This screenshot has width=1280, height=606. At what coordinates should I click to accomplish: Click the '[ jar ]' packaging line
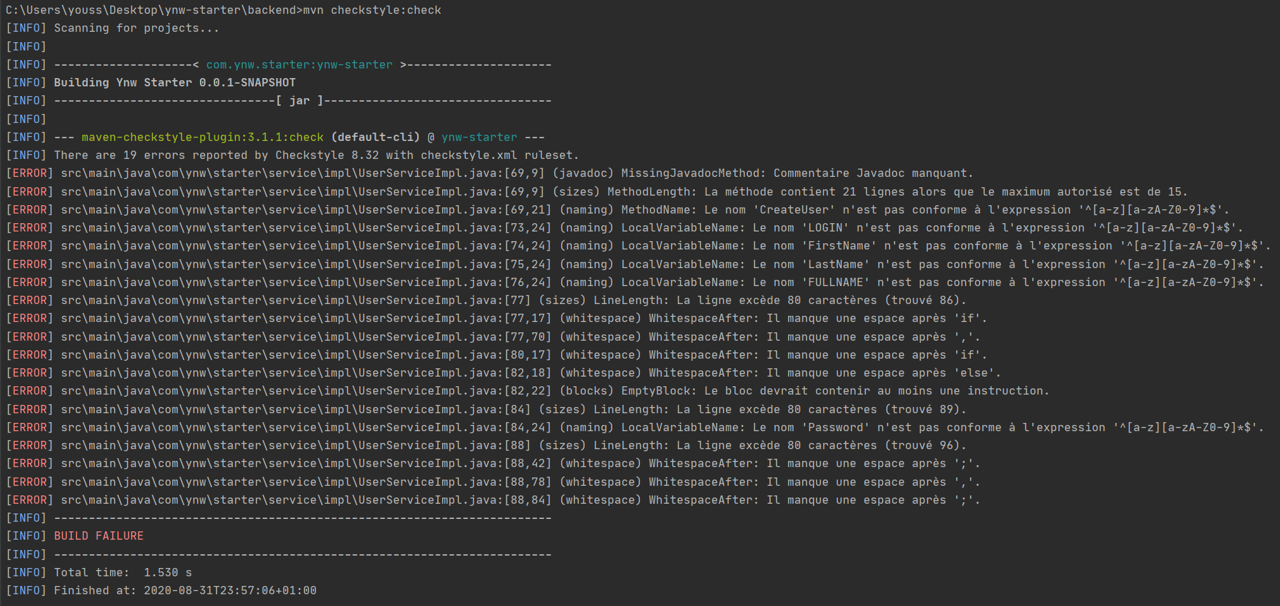(279, 101)
